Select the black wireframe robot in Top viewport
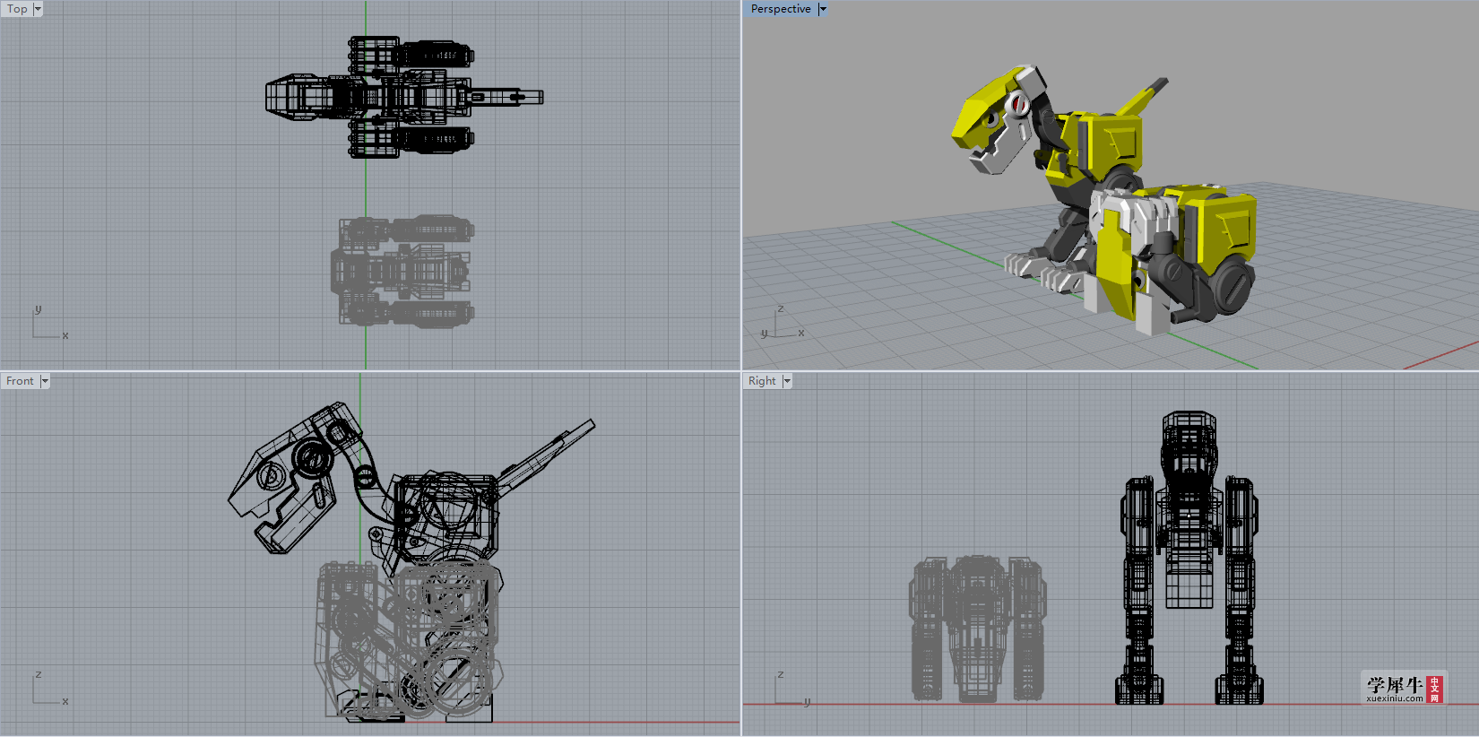Viewport: 1479px width, 737px height. click(403, 97)
